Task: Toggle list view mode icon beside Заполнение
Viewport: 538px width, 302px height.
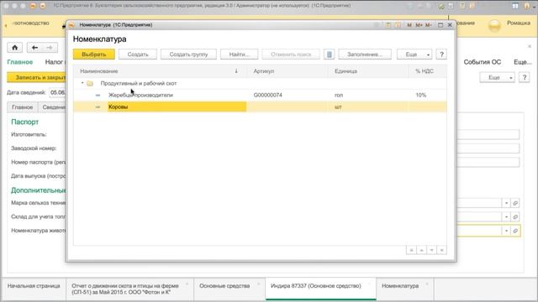Action: tap(329, 55)
